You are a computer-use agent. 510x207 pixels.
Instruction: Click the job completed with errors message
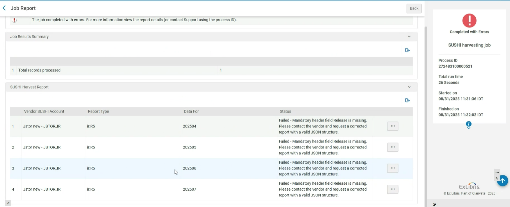click(134, 20)
